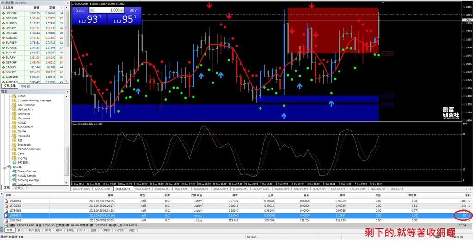Select iExposure in the Navigator list
473x243 pixels.
[24, 118]
